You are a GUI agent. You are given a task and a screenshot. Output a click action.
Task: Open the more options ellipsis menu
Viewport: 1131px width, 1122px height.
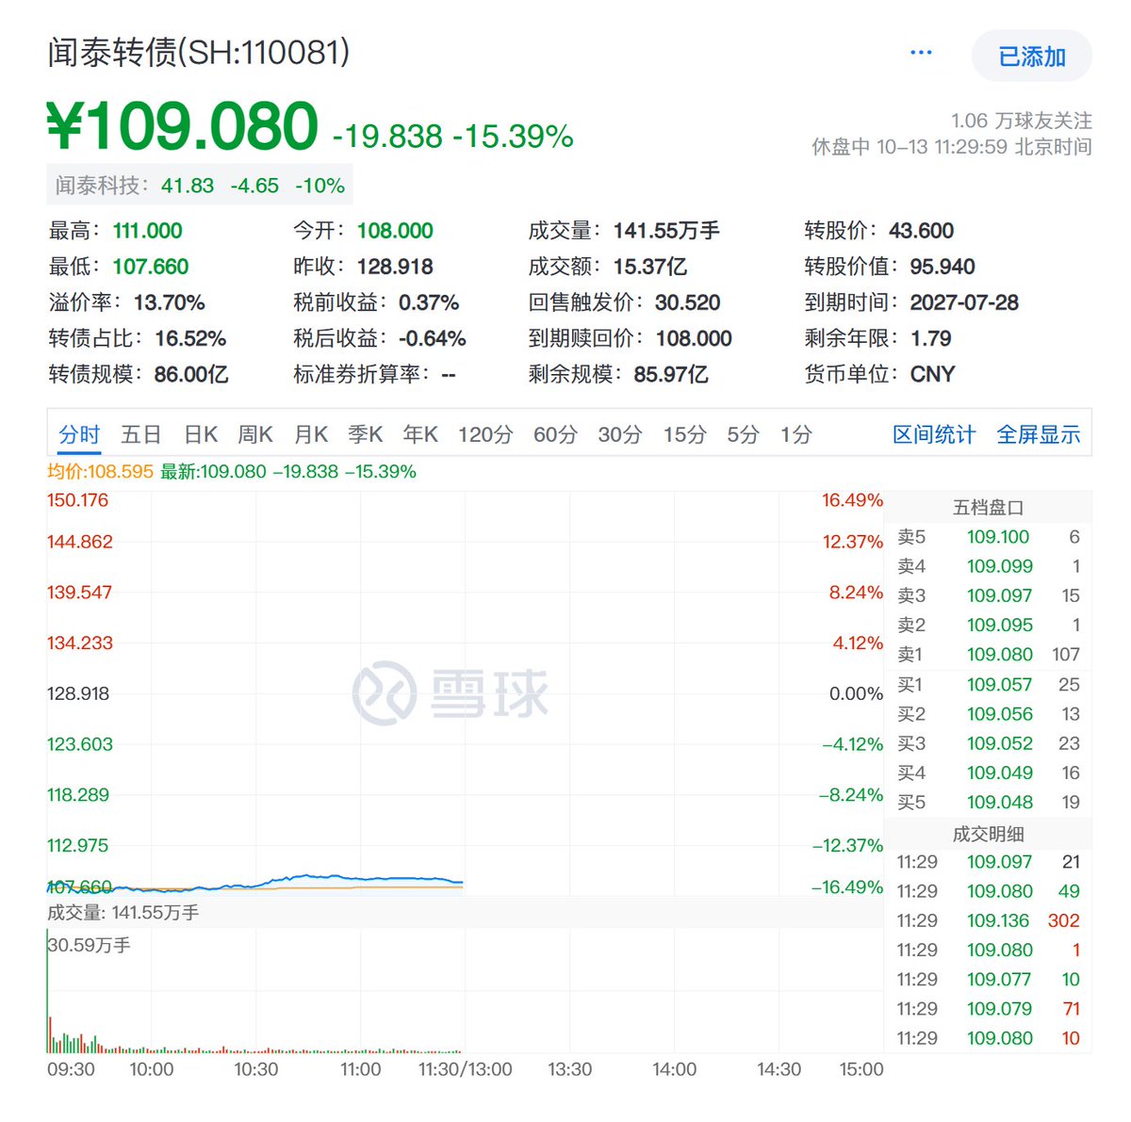point(920,52)
